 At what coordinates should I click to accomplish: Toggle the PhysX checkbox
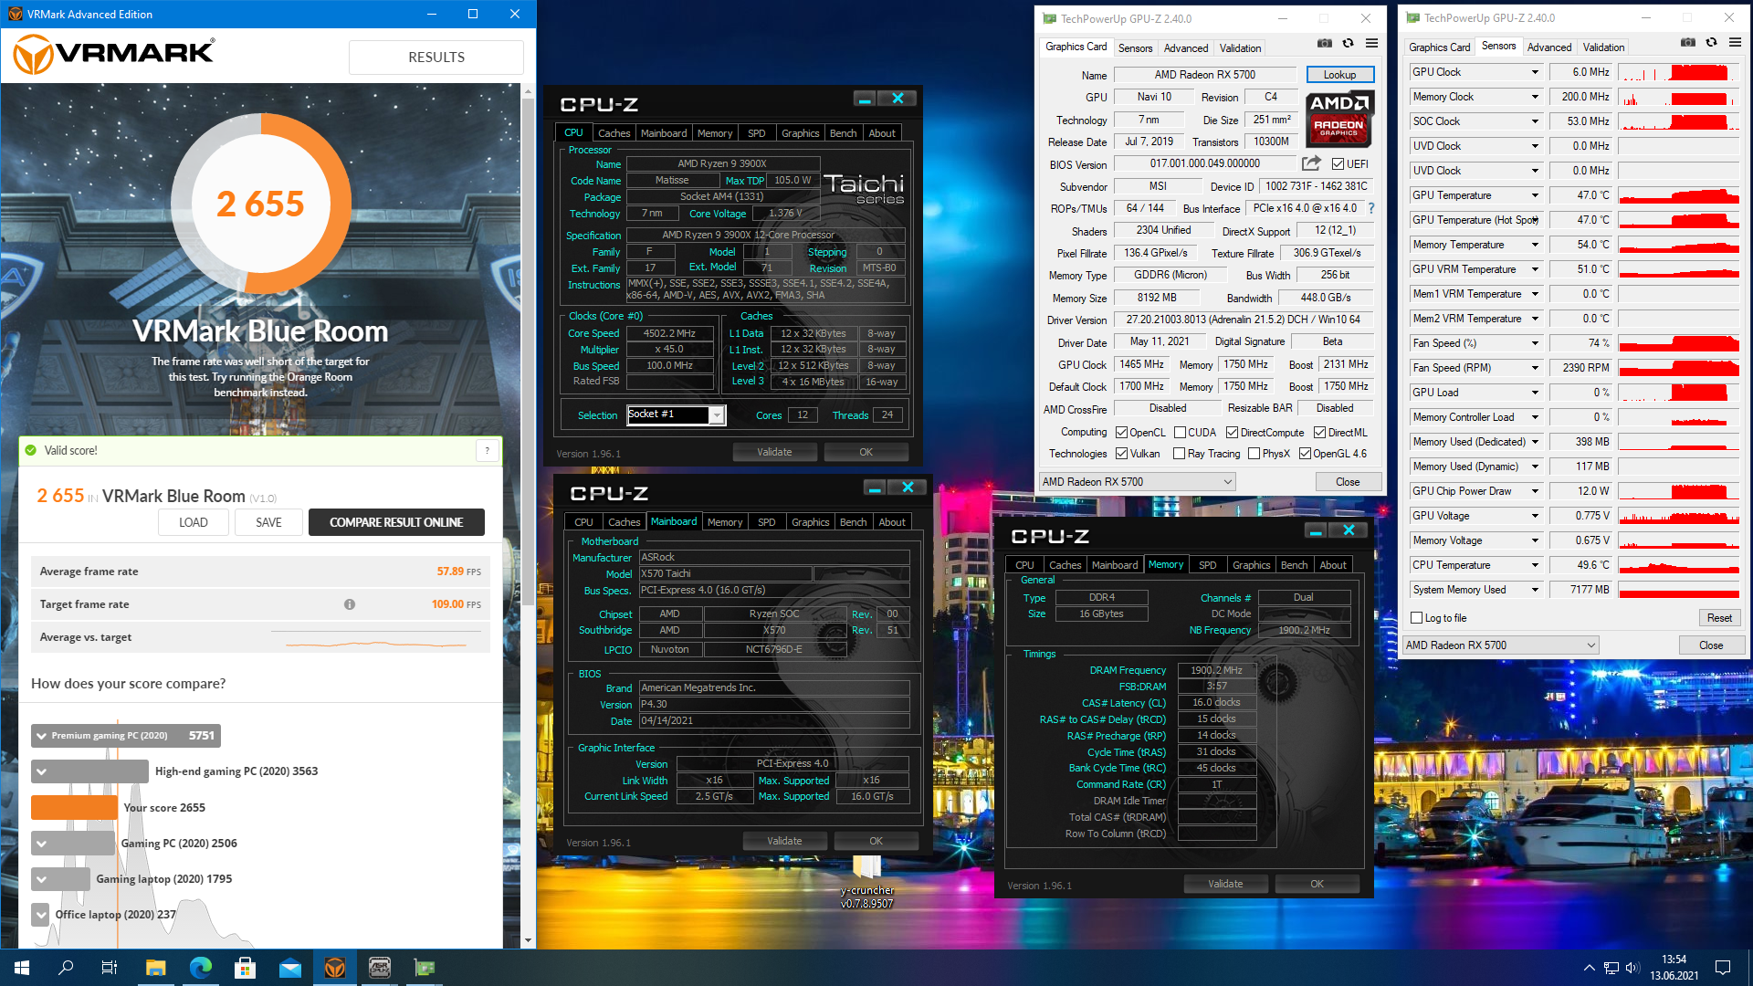(x=1254, y=454)
